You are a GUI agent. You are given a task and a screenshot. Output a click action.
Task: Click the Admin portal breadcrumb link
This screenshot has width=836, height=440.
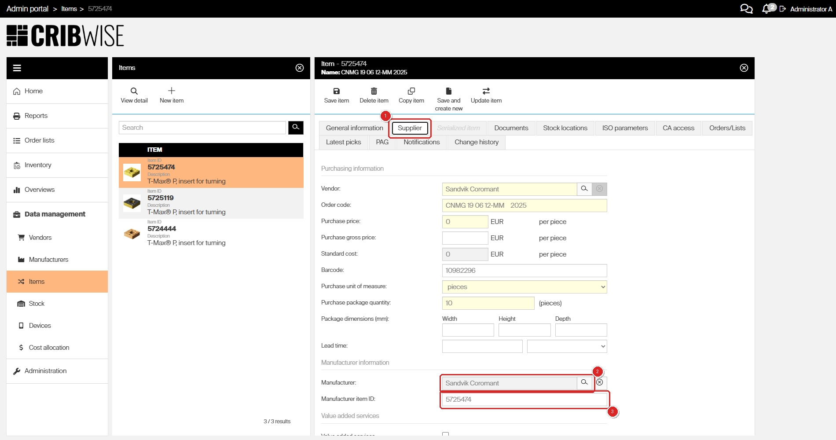click(x=27, y=9)
